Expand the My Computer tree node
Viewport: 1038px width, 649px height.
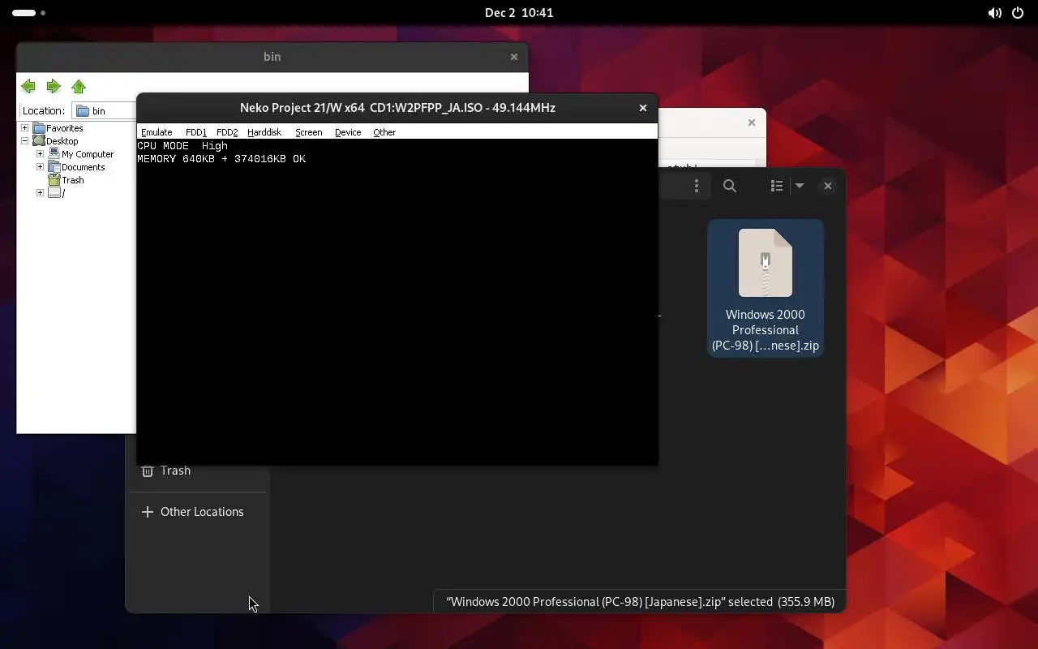point(40,154)
